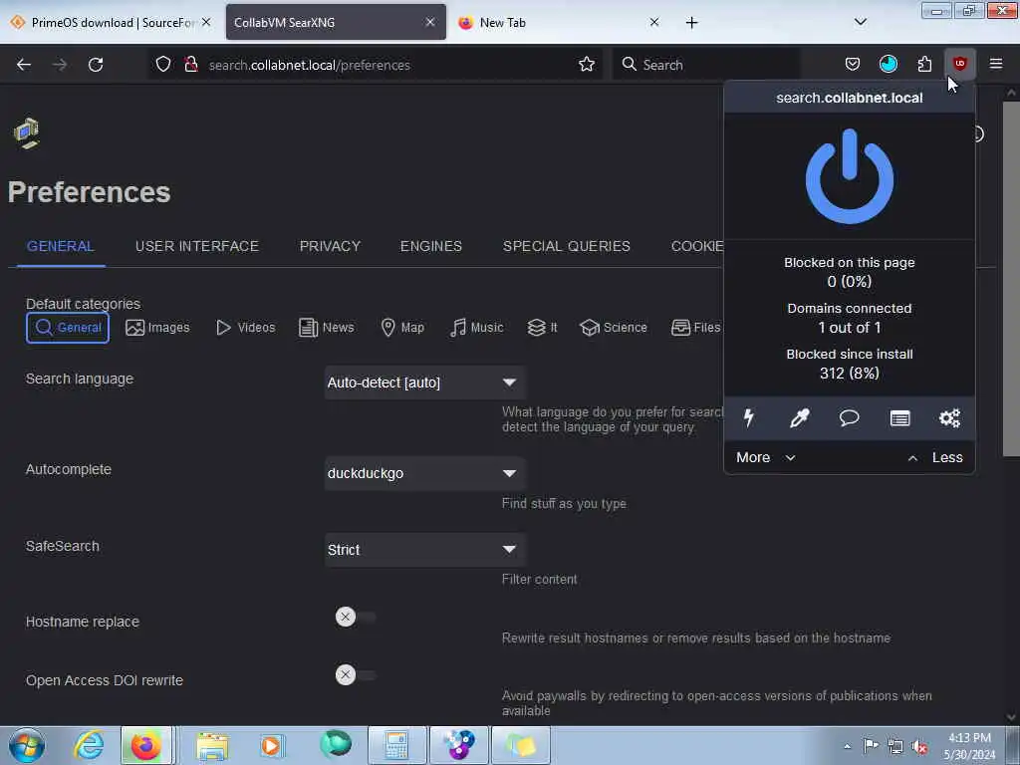Image resolution: width=1020 pixels, height=765 pixels.
Task: Click the shield tracking protection icon
Action: click(162, 64)
